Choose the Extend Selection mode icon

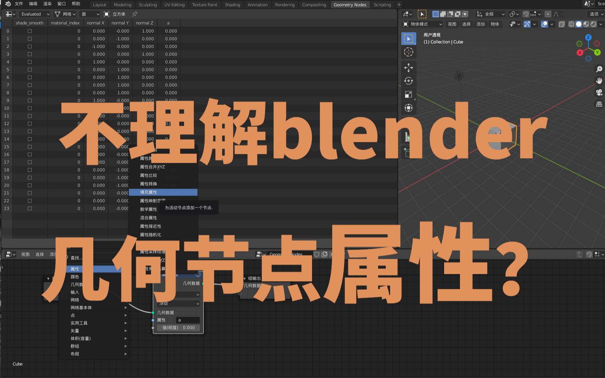(x=443, y=14)
